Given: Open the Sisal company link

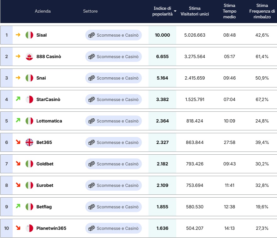Looking at the screenshot, I should click(x=41, y=35).
